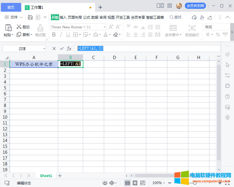Confirm formula with the checkmark button

tap(62, 49)
